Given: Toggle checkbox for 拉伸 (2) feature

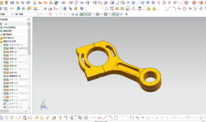Looking at the screenshot, I should [5, 52].
